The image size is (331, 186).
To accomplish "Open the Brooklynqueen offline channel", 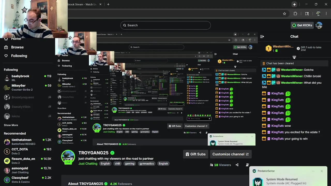I will click(x=27, y=97).
